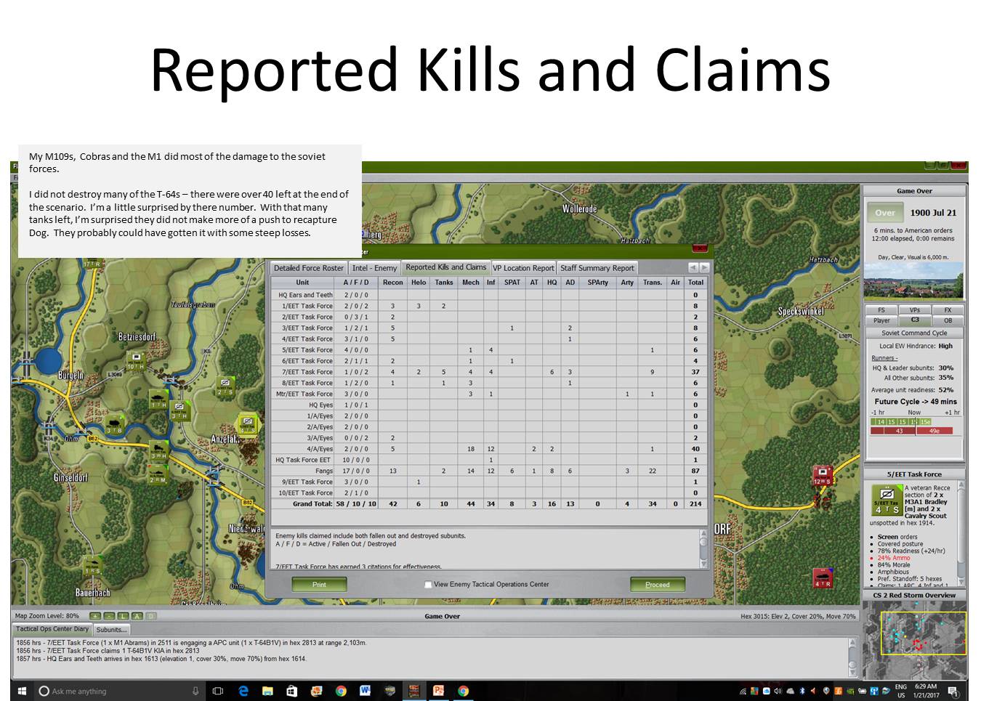Click the Recon column header
The image size is (981, 701).
392,282
